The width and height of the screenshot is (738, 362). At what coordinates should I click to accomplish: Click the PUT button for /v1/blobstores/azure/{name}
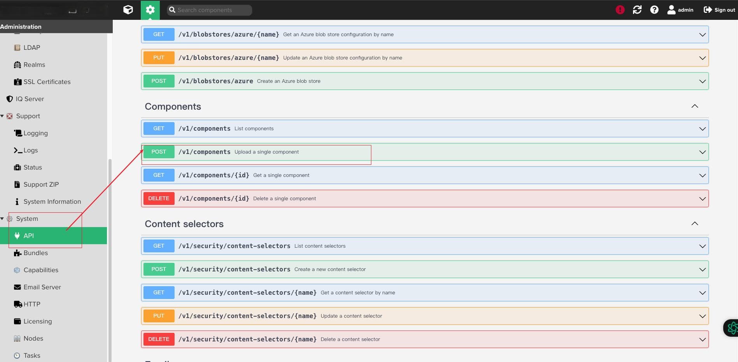(x=159, y=58)
